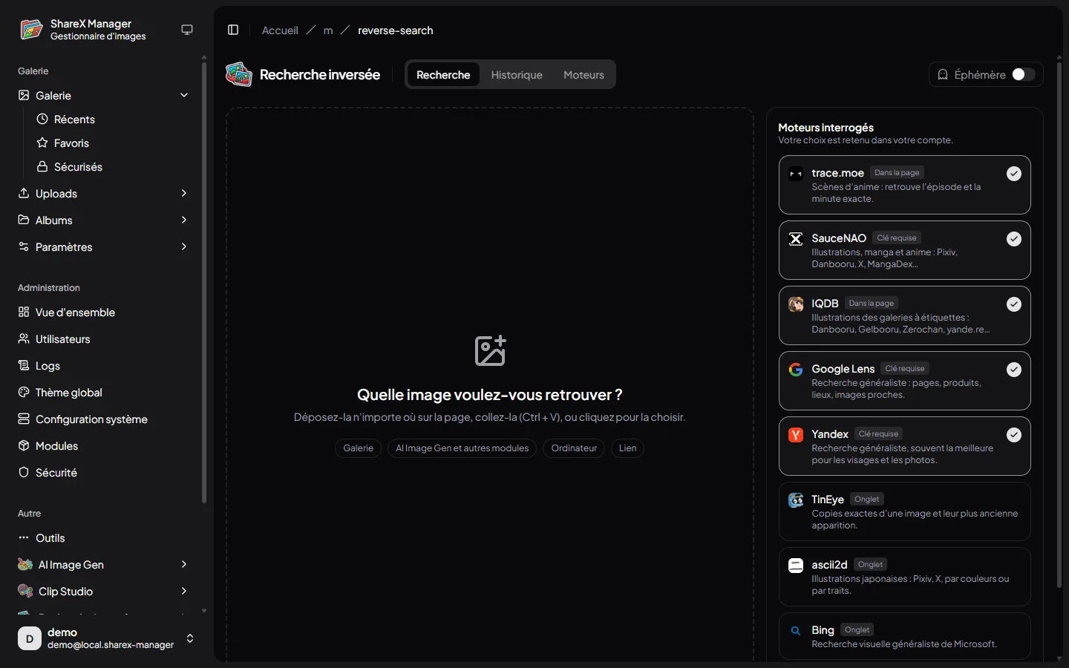The height and width of the screenshot is (668, 1069).
Task: Switch to the Moteurs tab
Action: click(x=583, y=74)
